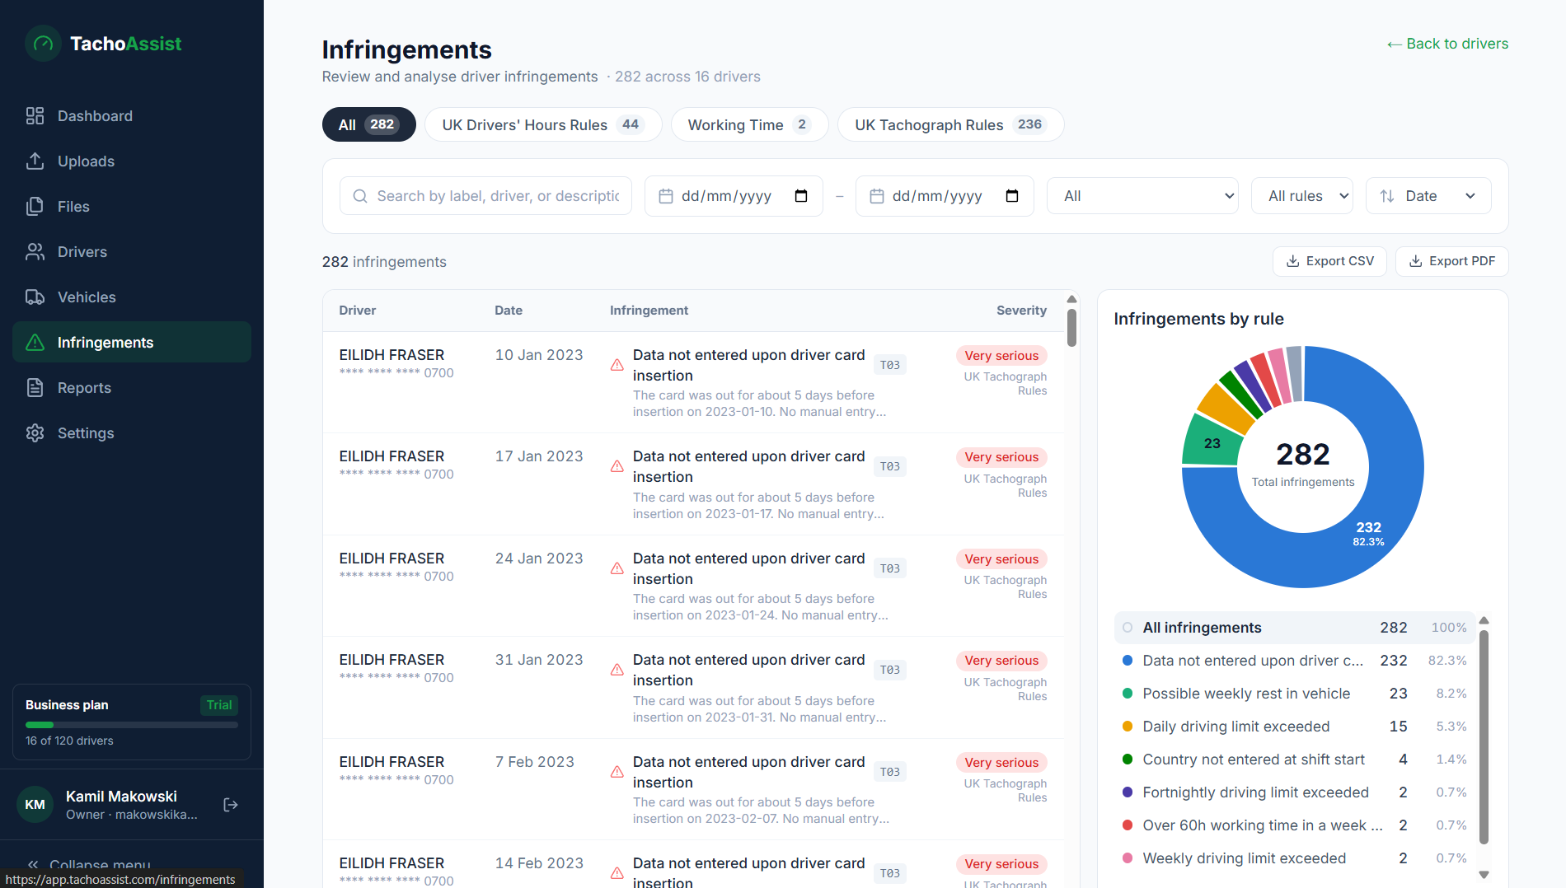This screenshot has width=1566, height=888.
Task: Click the warning icon in 31 Jan 2023 row
Action: (617, 670)
